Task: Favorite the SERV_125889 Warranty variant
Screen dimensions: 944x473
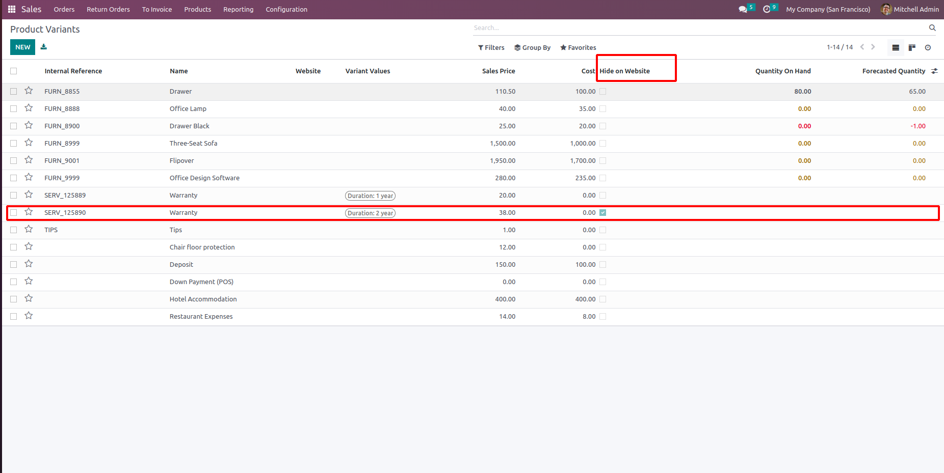Action: coord(29,194)
